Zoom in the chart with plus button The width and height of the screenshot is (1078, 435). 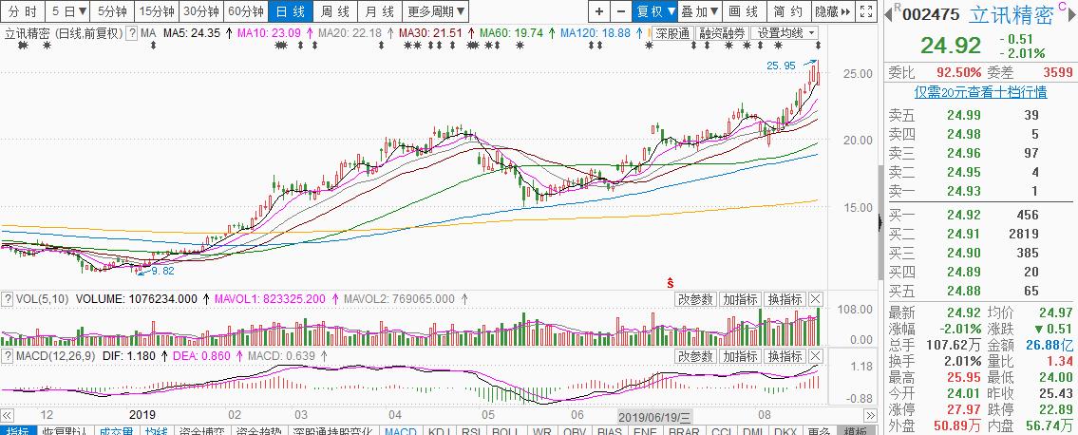[599, 11]
